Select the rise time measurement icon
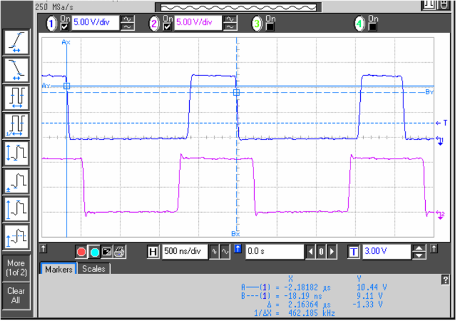This screenshot has height=321, width=456. tap(17, 42)
